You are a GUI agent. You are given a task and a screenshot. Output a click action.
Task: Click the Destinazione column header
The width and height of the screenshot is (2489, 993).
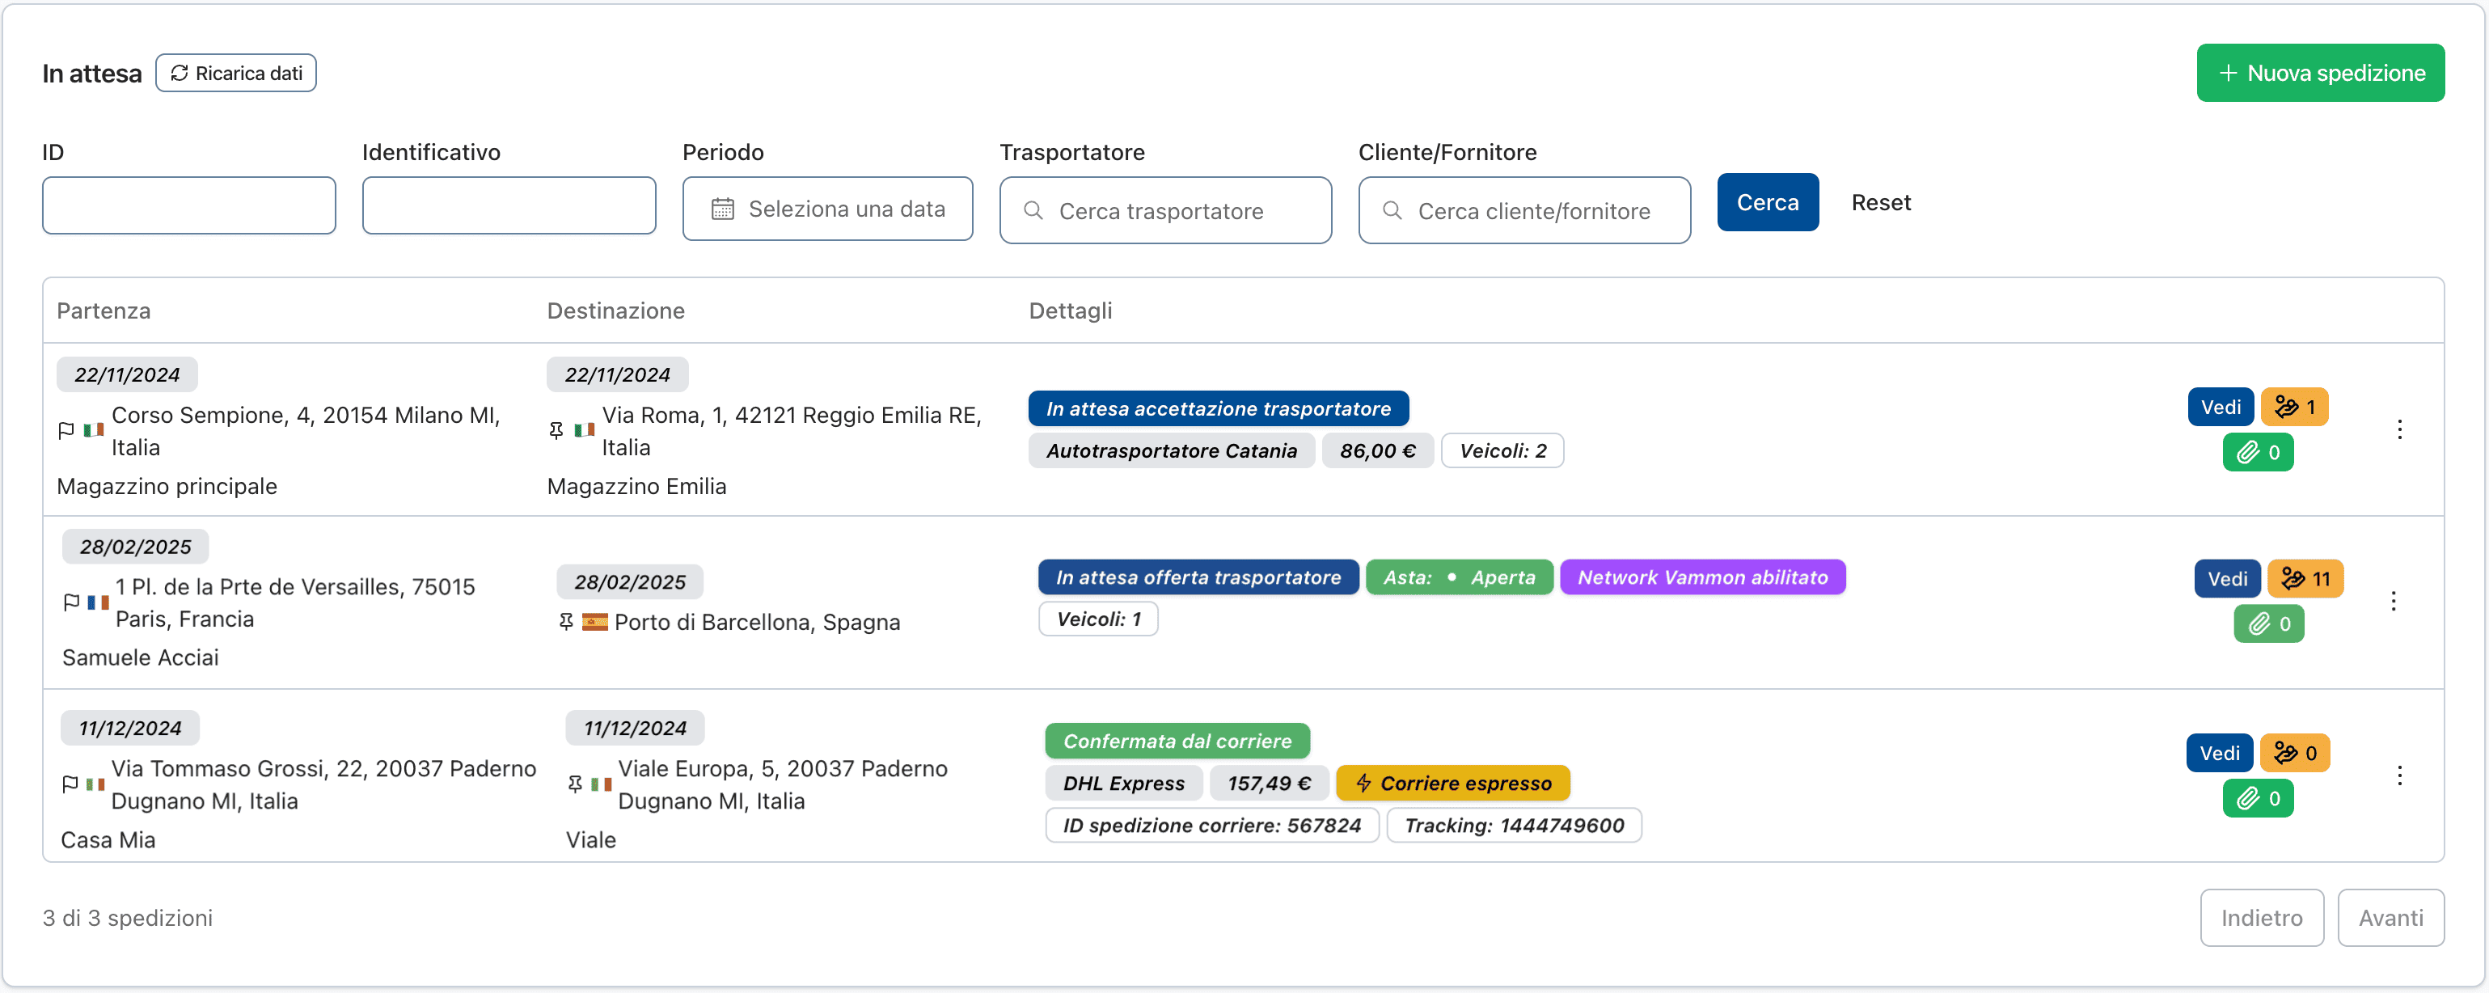pyautogui.click(x=615, y=311)
